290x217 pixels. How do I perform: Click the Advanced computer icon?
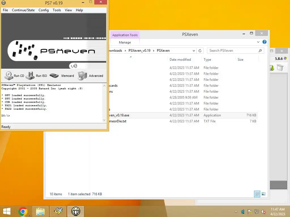[82, 76]
